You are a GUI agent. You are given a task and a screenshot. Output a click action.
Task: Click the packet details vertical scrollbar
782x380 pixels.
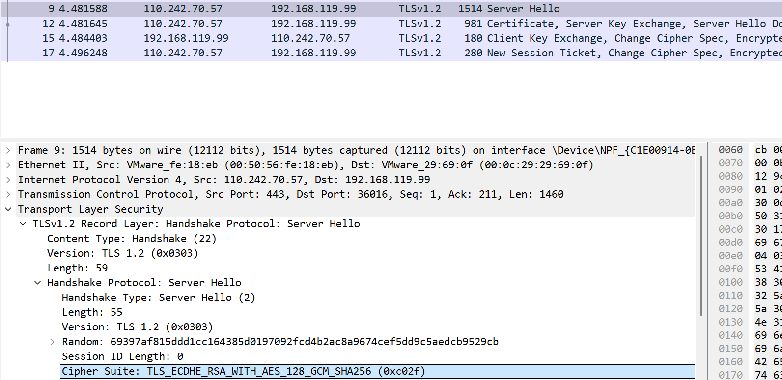click(701, 236)
